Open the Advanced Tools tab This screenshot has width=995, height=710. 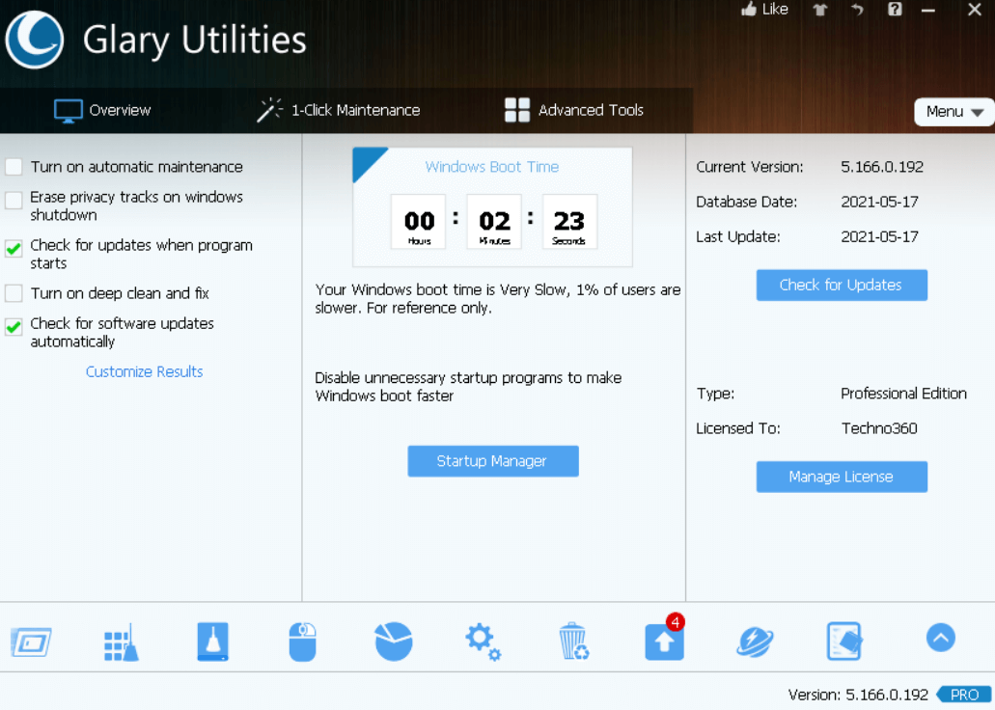[x=574, y=110]
